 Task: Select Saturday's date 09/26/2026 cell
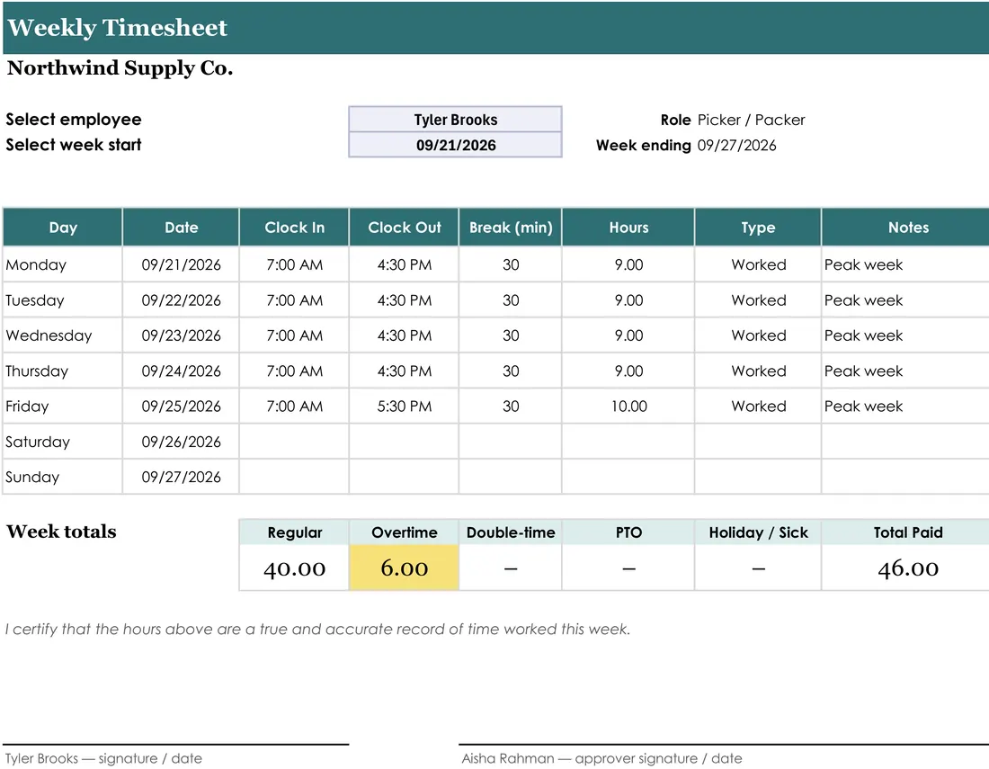coord(181,441)
